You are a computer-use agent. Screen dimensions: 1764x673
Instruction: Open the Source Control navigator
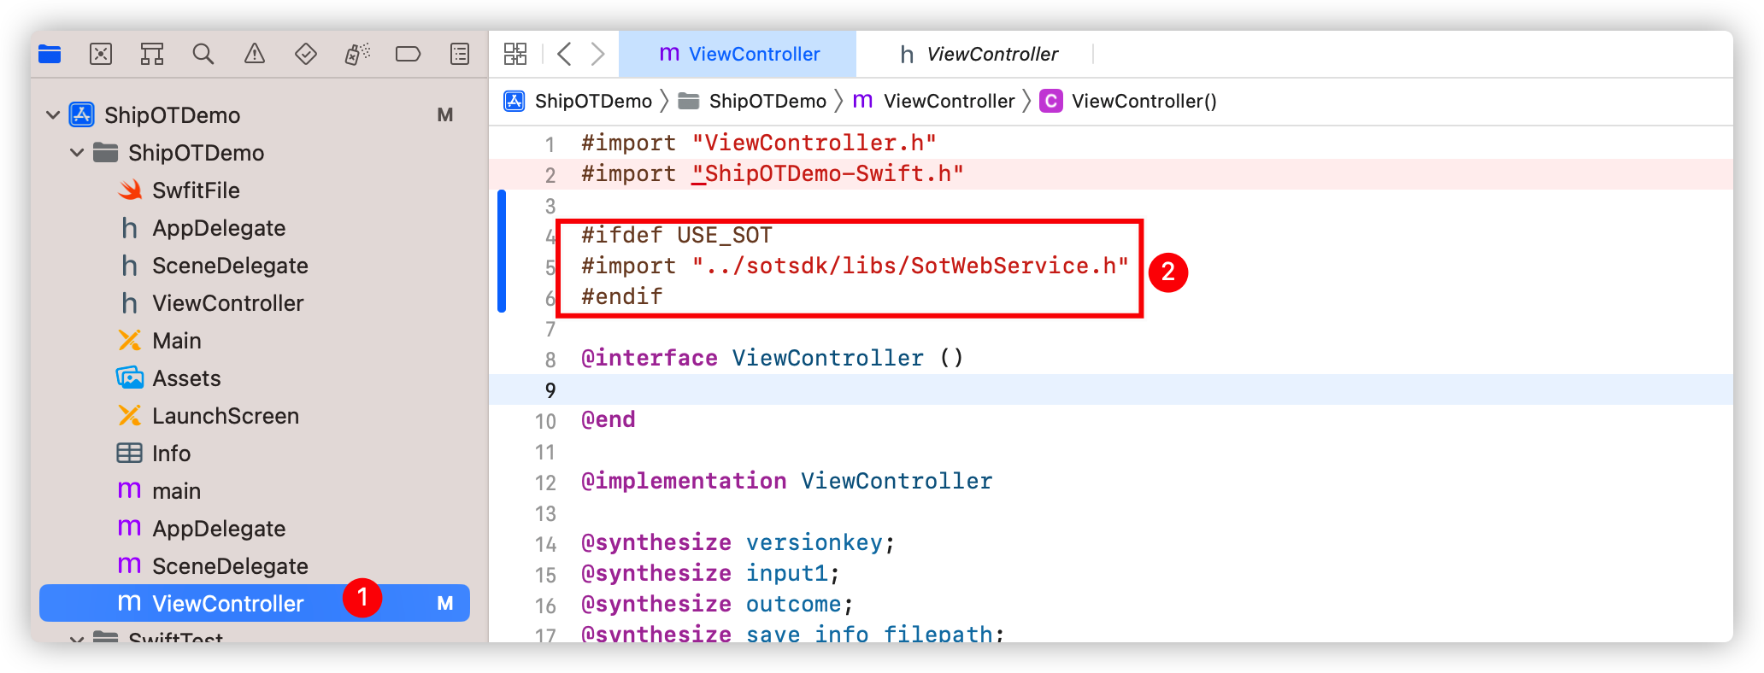pos(101,55)
